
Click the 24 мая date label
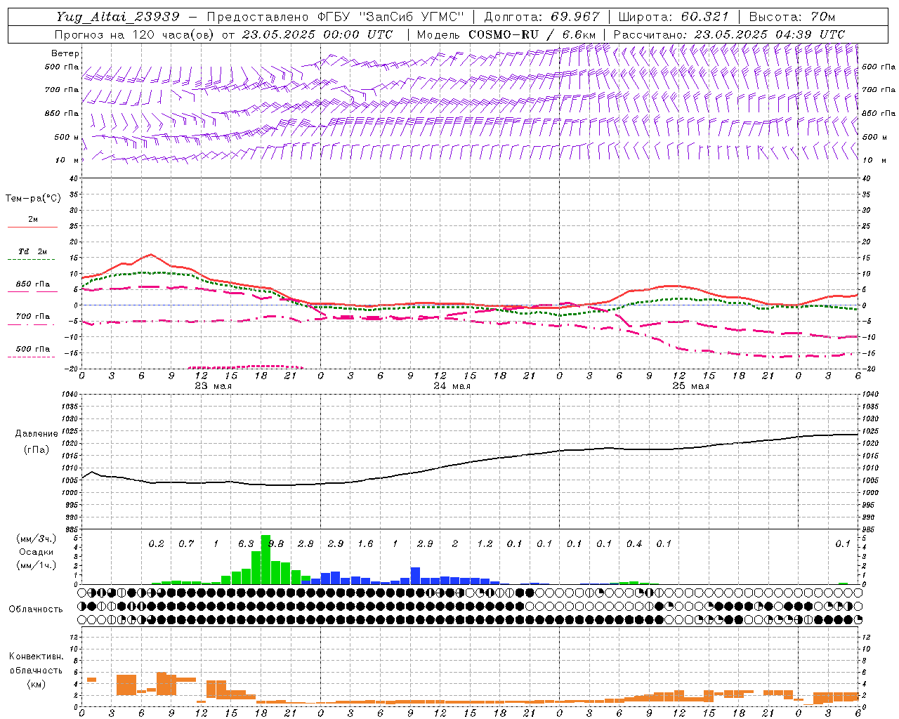[452, 386]
